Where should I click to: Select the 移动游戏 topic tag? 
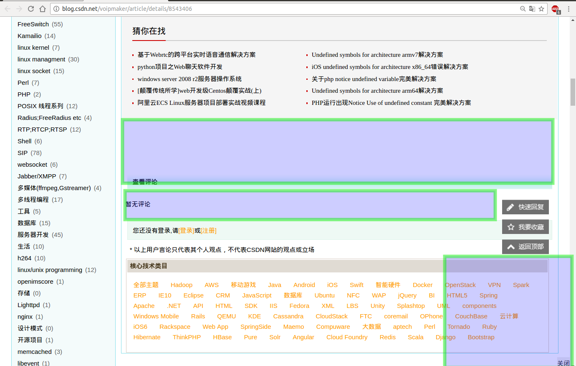[x=243, y=285]
